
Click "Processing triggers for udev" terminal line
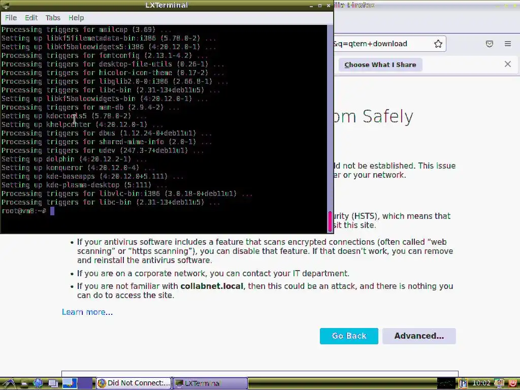point(102,150)
